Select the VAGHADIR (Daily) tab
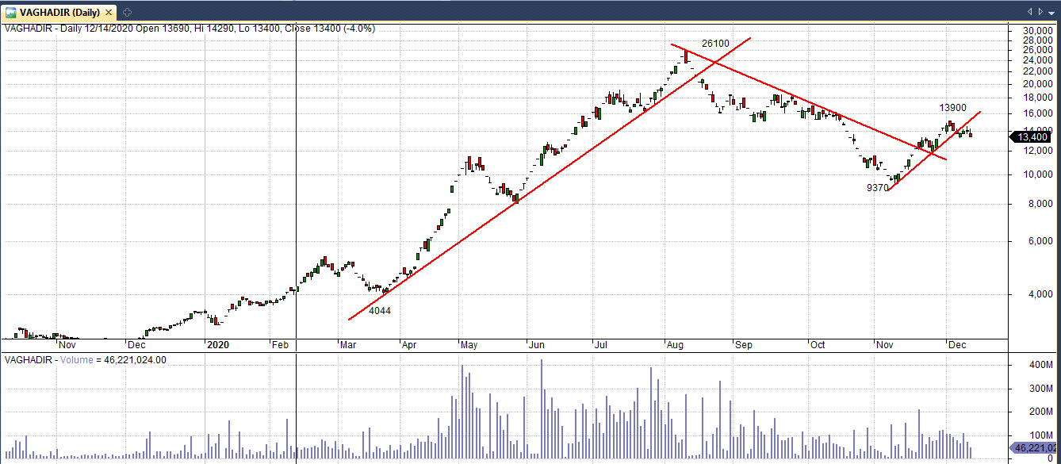1061x464 pixels. pos(59,12)
